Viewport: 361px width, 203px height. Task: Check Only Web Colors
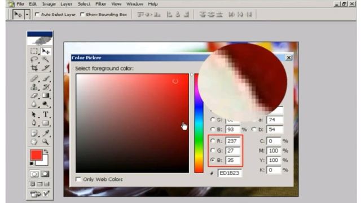click(78, 179)
